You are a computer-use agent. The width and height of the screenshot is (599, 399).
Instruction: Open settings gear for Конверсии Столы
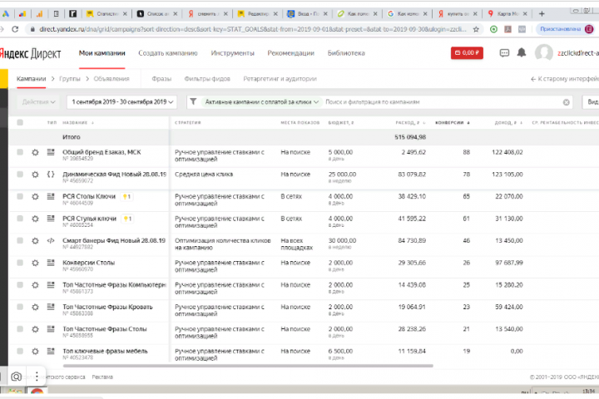tap(35, 263)
